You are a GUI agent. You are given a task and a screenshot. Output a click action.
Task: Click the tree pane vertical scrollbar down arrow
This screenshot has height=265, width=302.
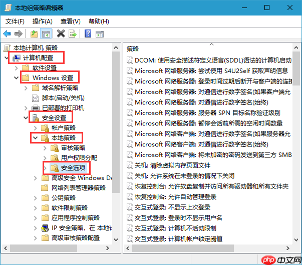coord(116,240)
